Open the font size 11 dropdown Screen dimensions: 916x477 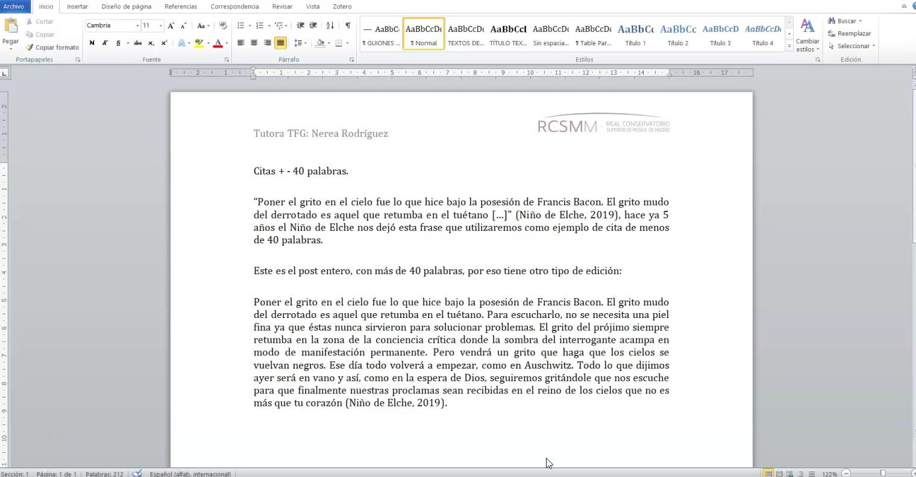(x=160, y=26)
